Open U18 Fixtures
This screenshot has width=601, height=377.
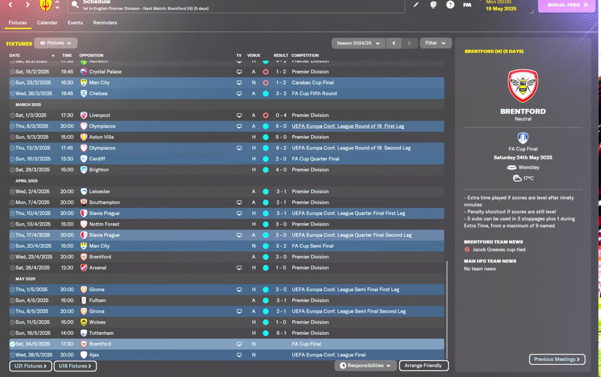coord(75,366)
